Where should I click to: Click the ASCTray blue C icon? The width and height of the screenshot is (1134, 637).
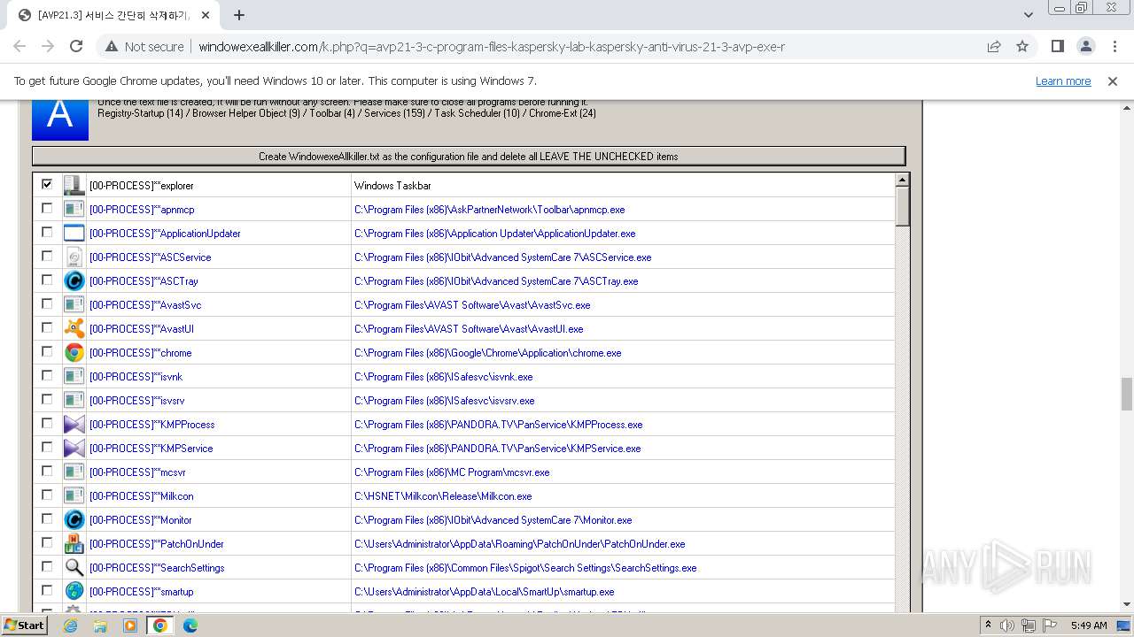pyautogui.click(x=74, y=281)
